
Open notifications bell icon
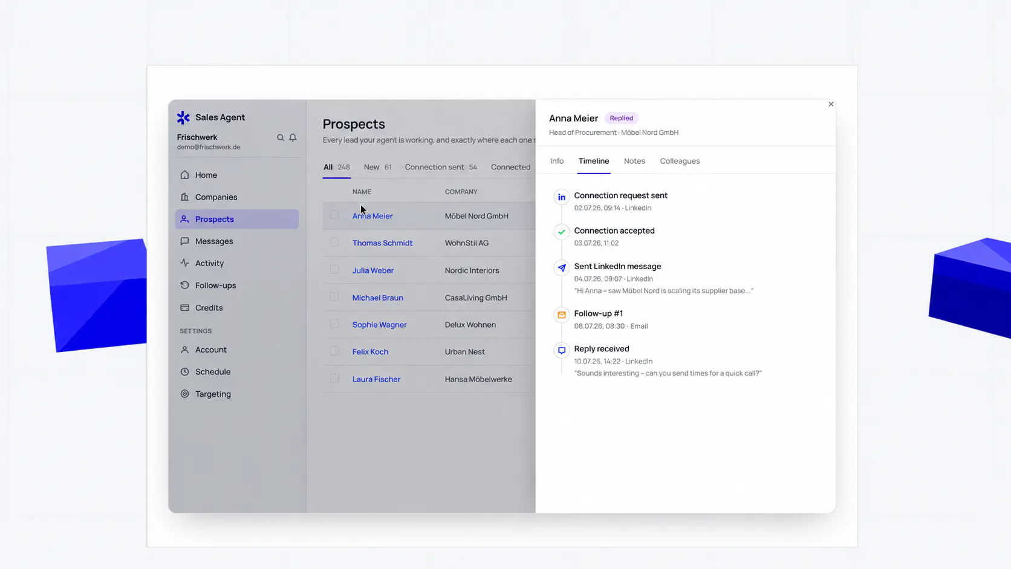[293, 138]
